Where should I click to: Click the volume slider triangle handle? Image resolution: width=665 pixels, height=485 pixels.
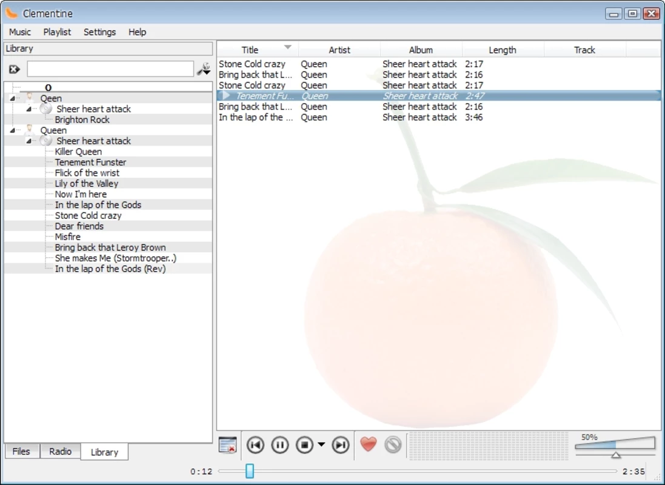pos(616,455)
